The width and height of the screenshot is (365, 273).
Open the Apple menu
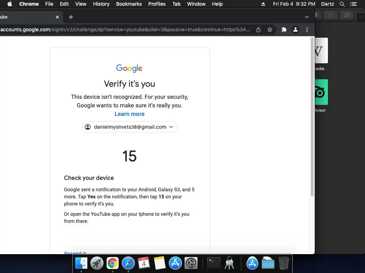tap(10, 4)
